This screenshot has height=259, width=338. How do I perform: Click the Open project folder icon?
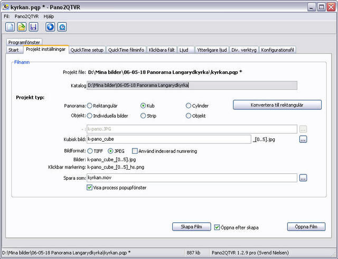coord(22,27)
